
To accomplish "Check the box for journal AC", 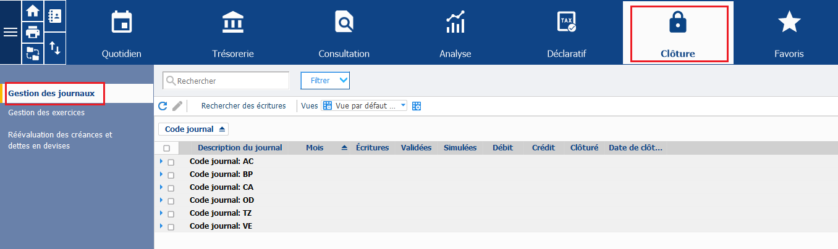I will pos(171,162).
